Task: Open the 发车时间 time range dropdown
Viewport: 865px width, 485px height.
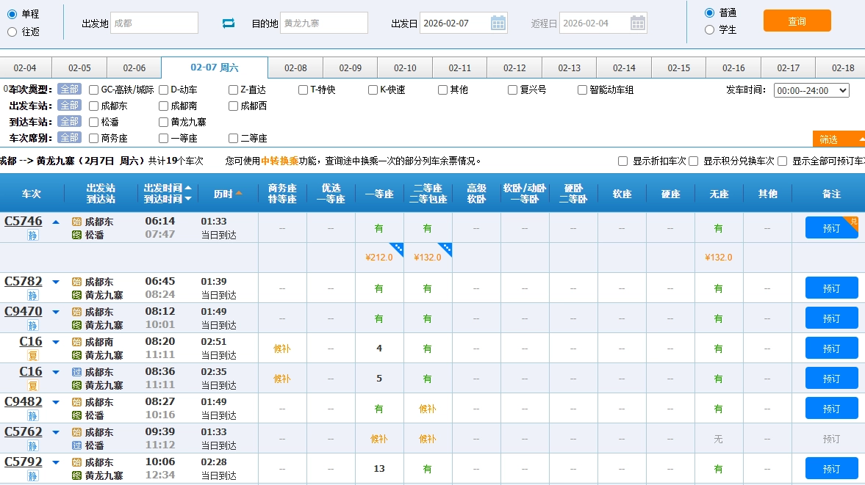Action: [x=811, y=90]
